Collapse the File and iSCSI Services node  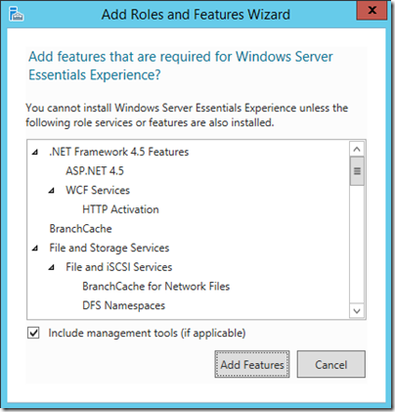[51, 268]
